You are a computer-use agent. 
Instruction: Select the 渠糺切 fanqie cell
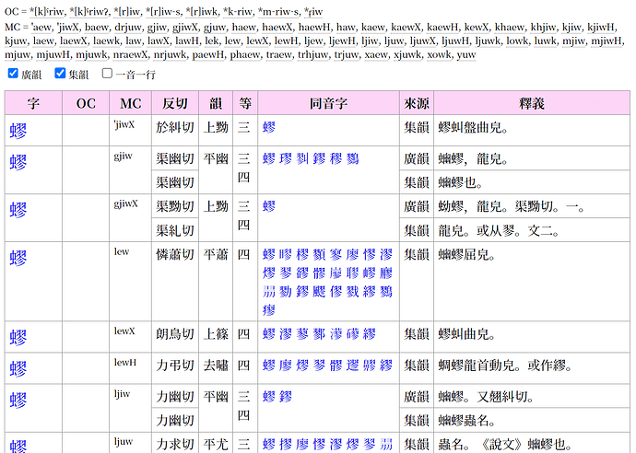coord(175,230)
